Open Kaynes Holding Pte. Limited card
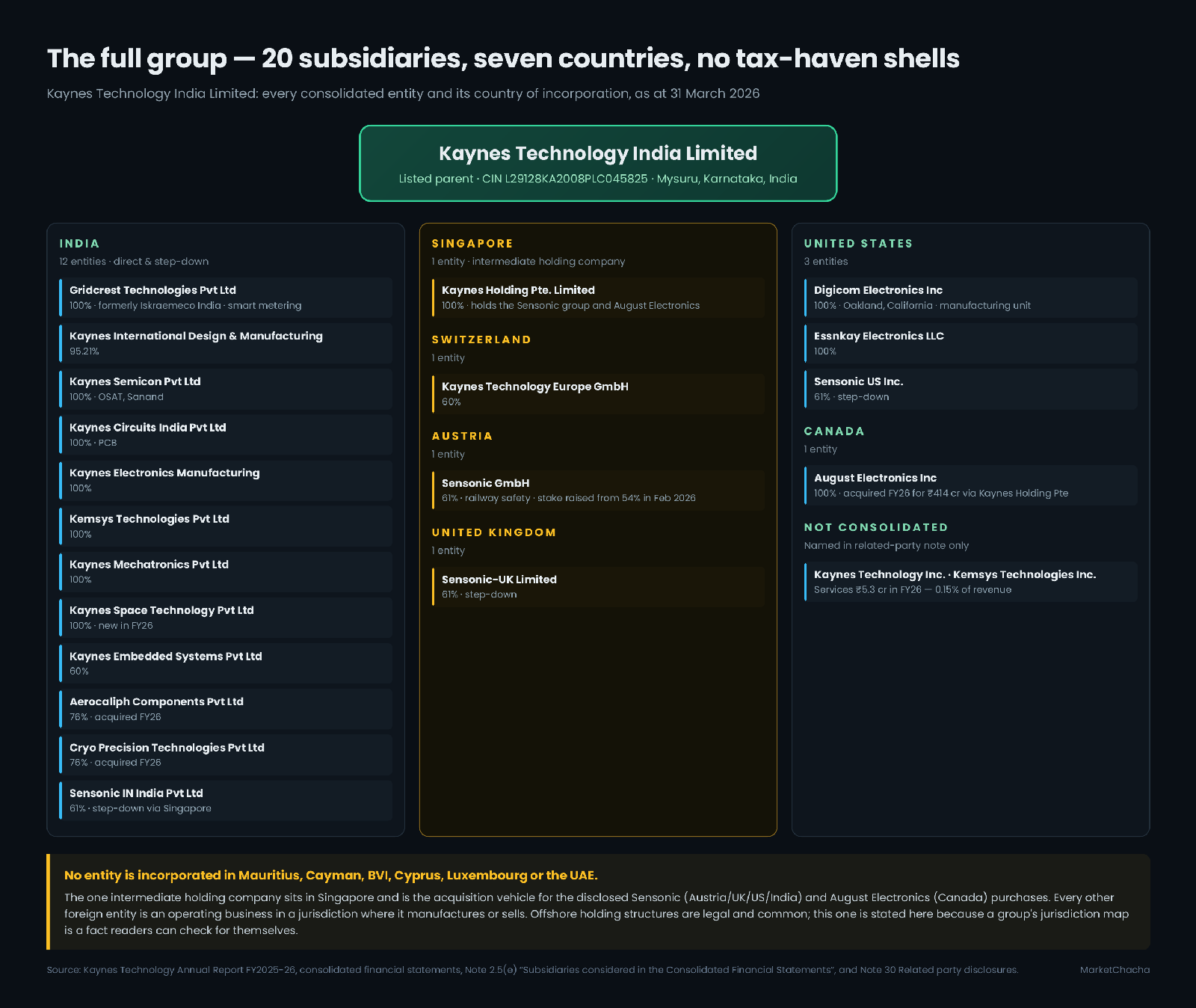The height and width of the screenshot is (1008, 1196). (x=598, y=298)
